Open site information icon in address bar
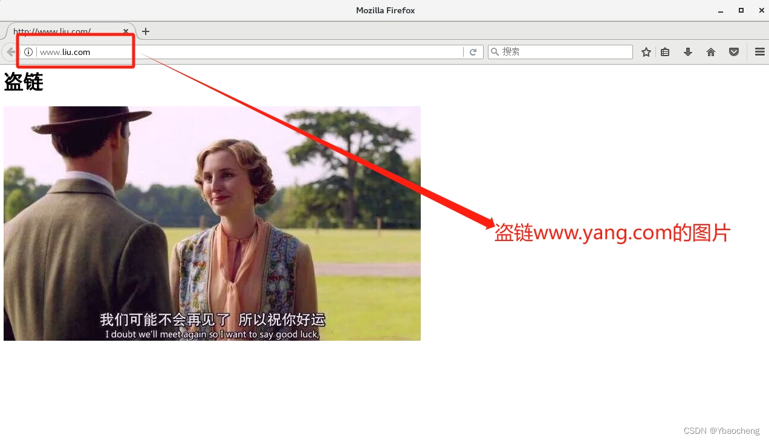The image size is (769, 441). click(28, 52)
